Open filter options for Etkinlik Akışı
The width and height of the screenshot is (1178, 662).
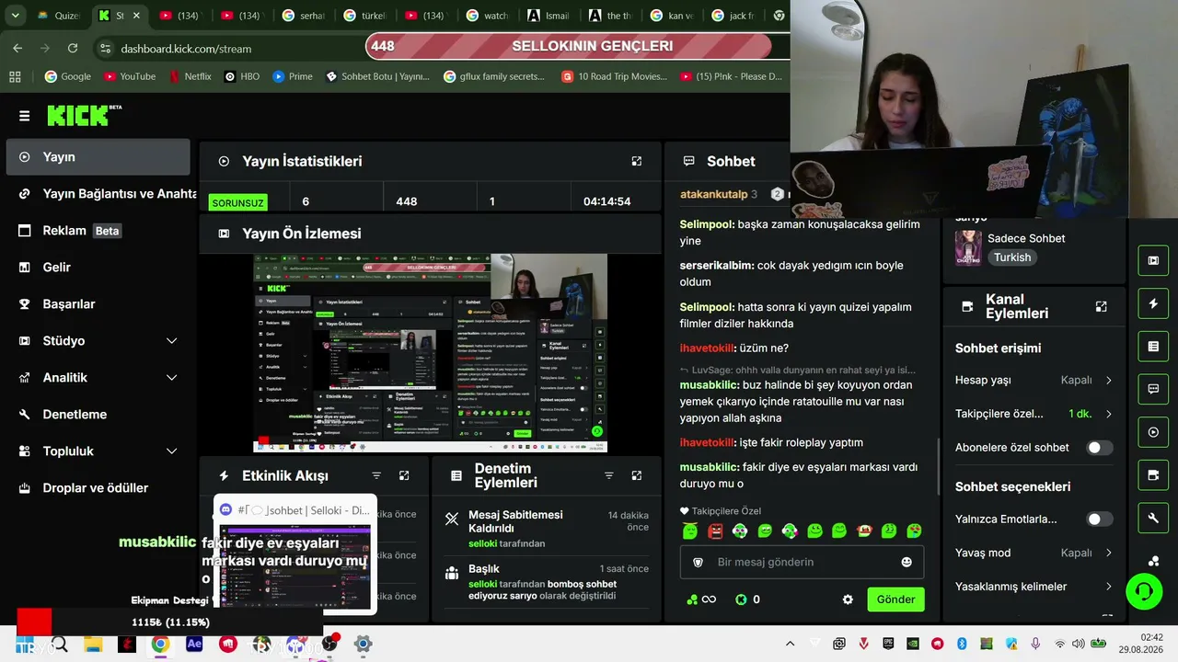(376, 475)
